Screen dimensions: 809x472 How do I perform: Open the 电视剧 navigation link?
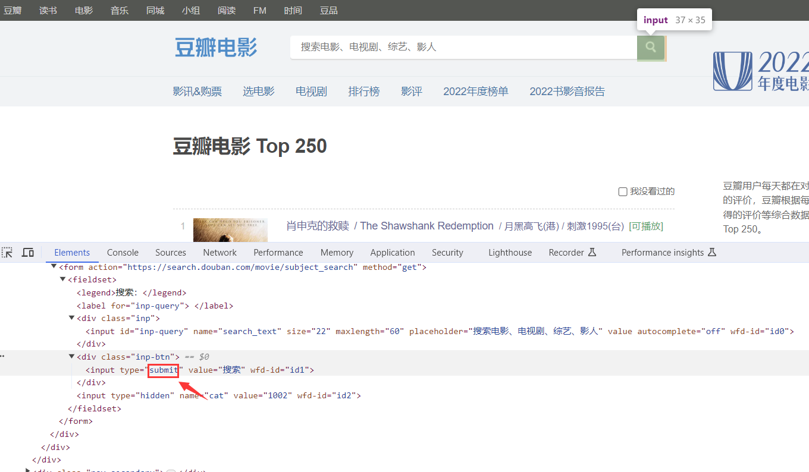coord(312,92)
